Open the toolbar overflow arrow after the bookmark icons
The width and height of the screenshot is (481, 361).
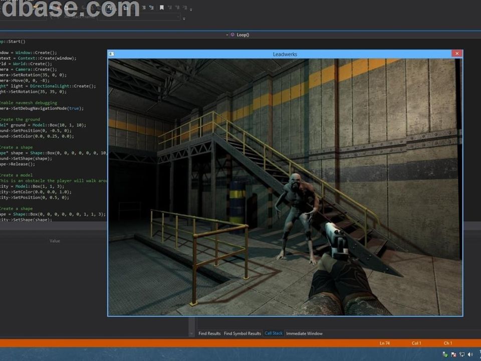[191, 10]
